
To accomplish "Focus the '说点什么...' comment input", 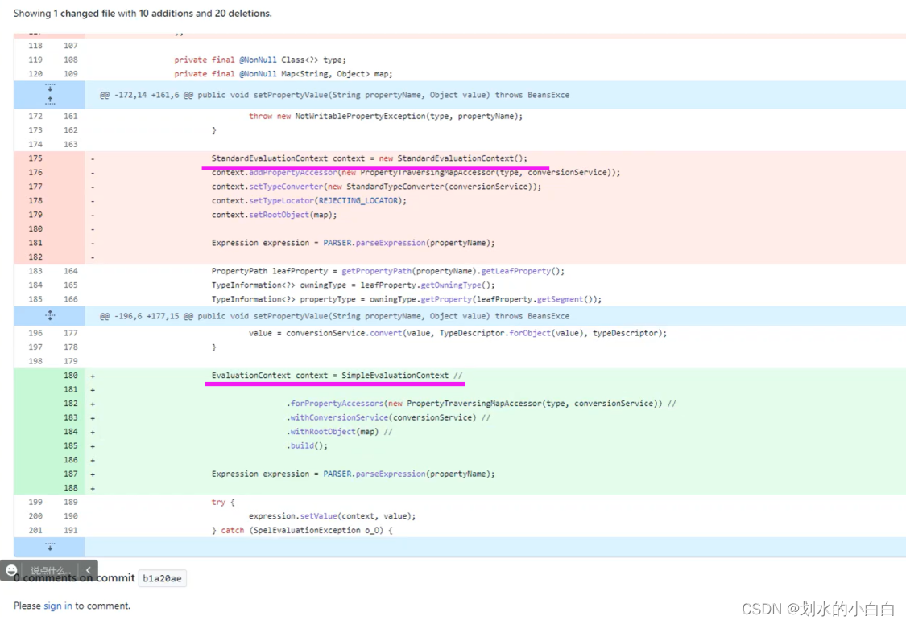I will pos(51,570).
